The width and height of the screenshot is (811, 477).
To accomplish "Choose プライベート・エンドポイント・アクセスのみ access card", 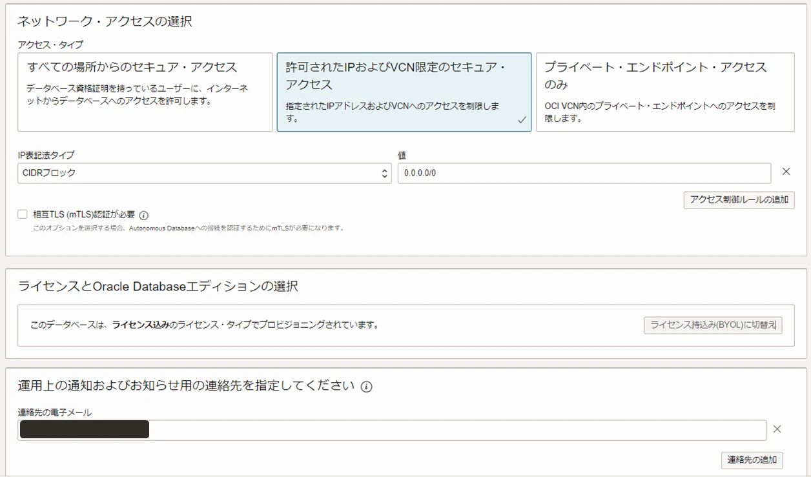I will pyautogui.click(x=665, y=92).
